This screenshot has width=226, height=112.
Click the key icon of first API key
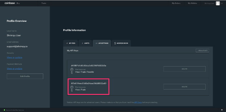pos(72,71)
